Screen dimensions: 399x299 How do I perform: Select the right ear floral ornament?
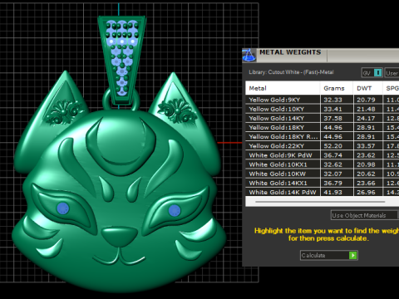pos(177,110)
